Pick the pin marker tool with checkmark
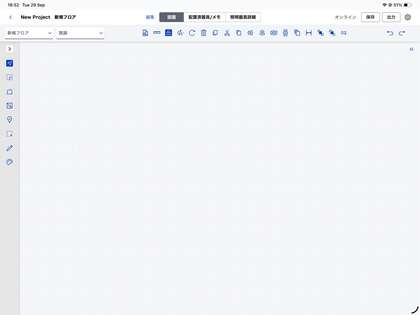Screen dimensions: 420x315 click(x=9, y=120)
